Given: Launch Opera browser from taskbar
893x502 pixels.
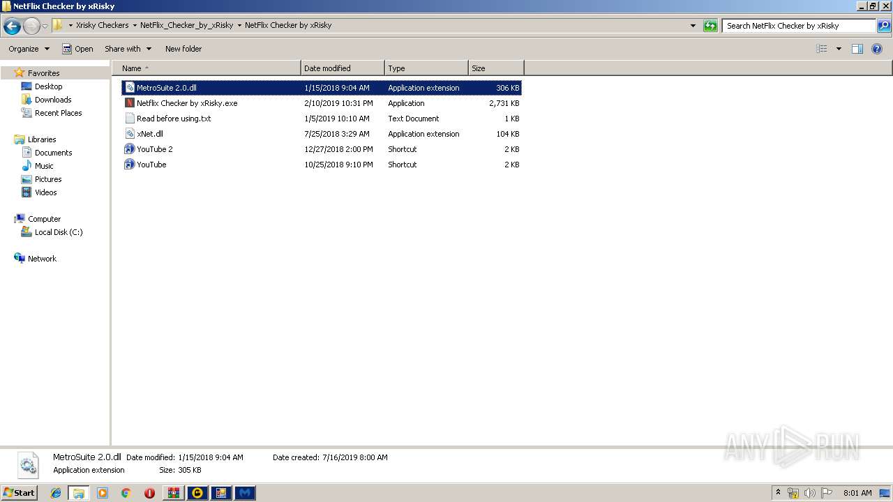Looking at the screenshot, I should coord(149,493).
